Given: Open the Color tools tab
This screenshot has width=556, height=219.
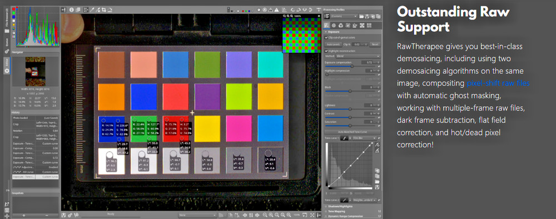Looking at the screenshot, I should pos(341,26).
